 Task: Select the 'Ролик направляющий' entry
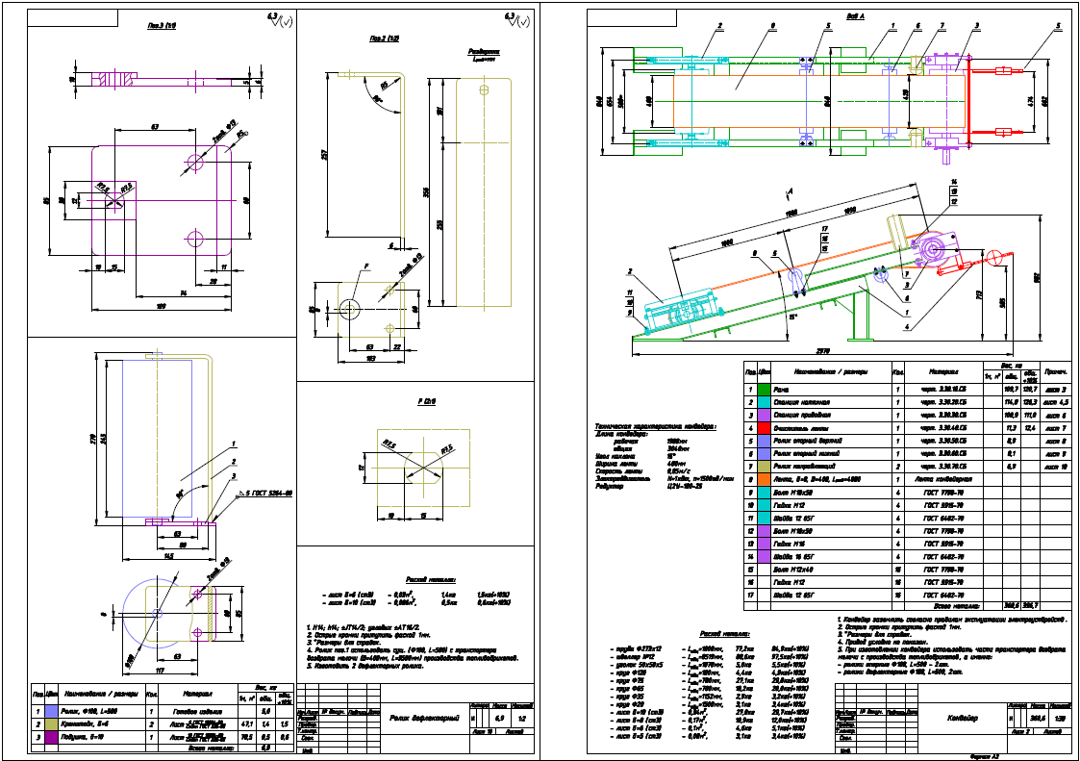(805, 467)
